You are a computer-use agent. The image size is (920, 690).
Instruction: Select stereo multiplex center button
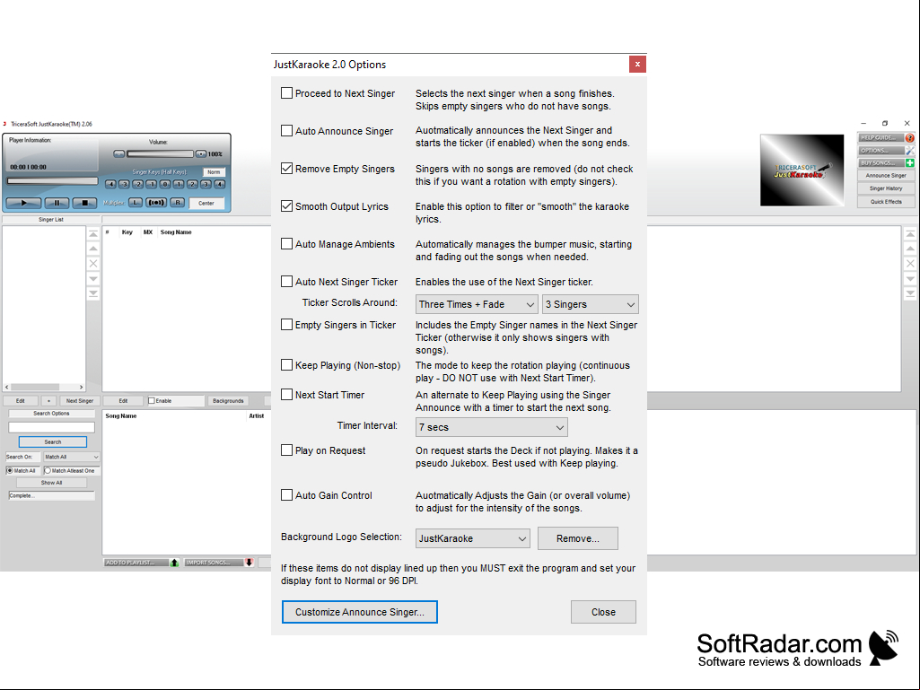tap(156, 203)
